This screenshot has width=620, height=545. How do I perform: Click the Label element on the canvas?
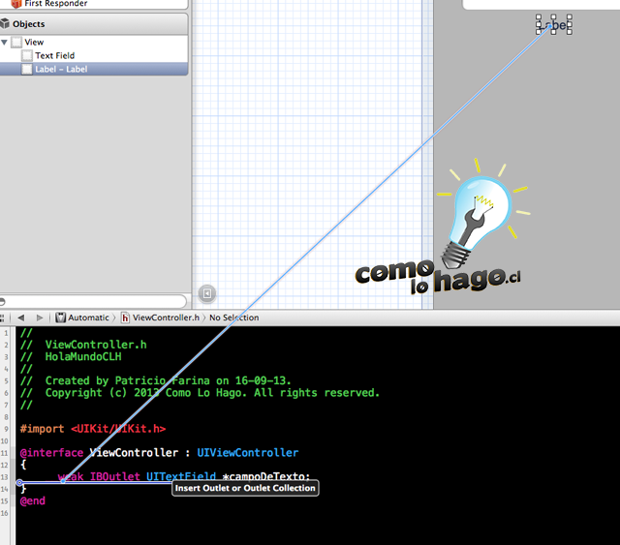coord(553,25)
